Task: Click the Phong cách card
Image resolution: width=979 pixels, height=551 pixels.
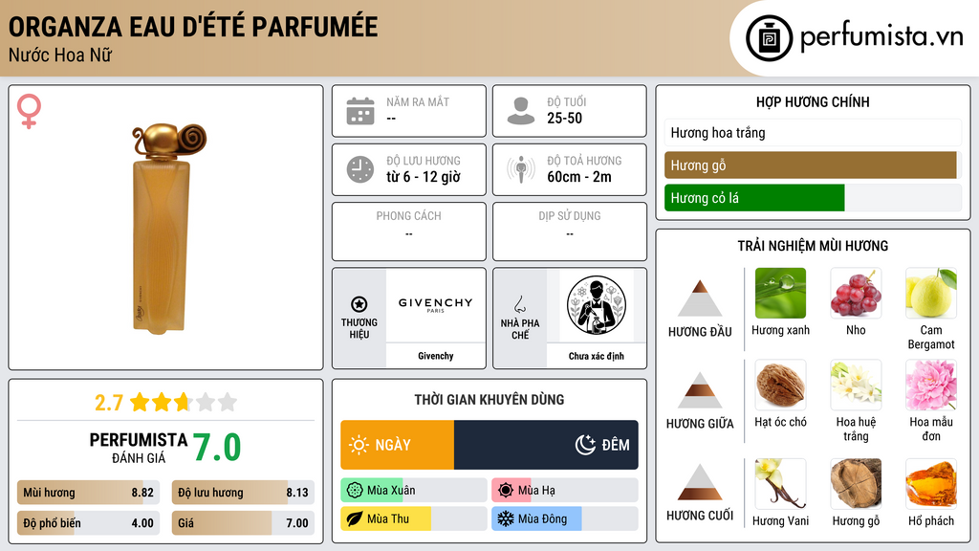Action: [x=409, y=231]
